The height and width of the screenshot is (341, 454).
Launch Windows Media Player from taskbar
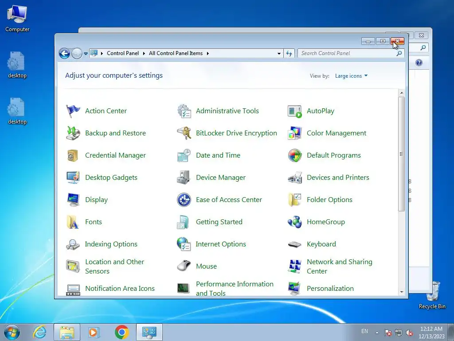pyautogui.click(x=94, y=332)
